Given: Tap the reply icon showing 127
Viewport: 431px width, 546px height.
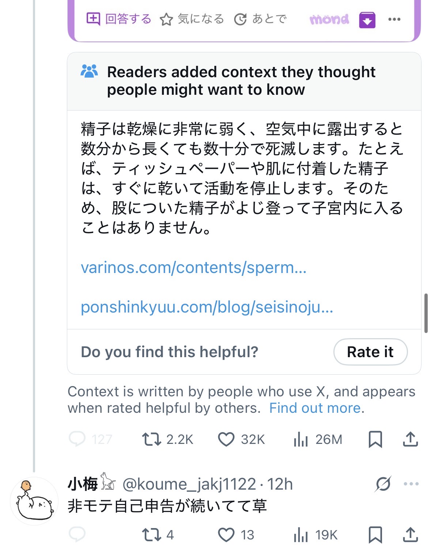Looking at the screenshot, I should point(77,439).
